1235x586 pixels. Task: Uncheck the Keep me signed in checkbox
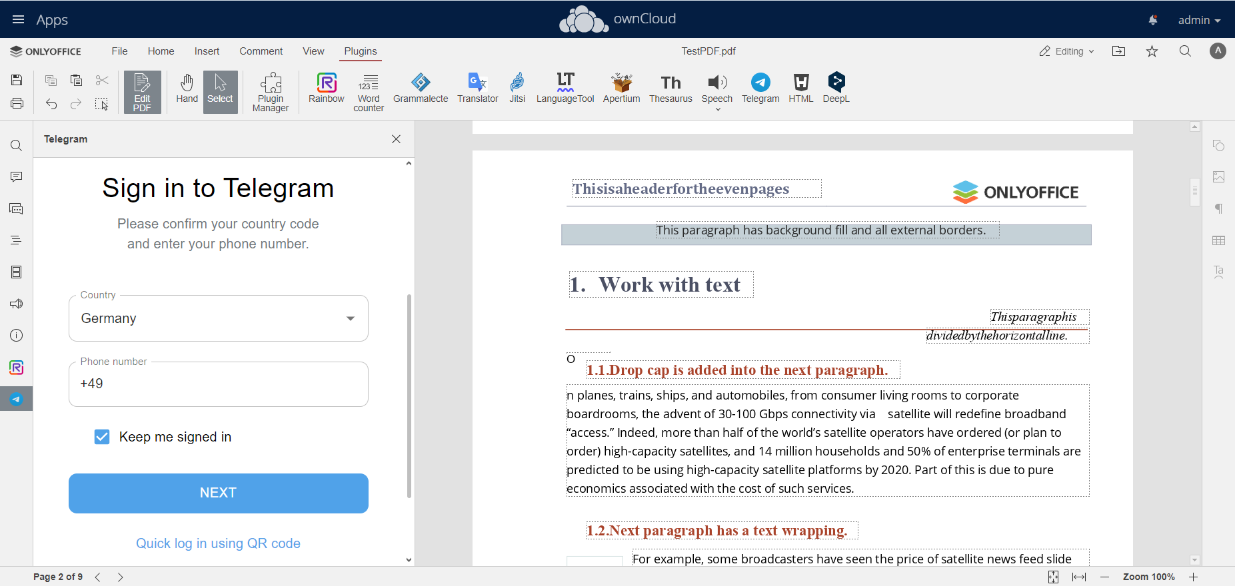(102, 437)
